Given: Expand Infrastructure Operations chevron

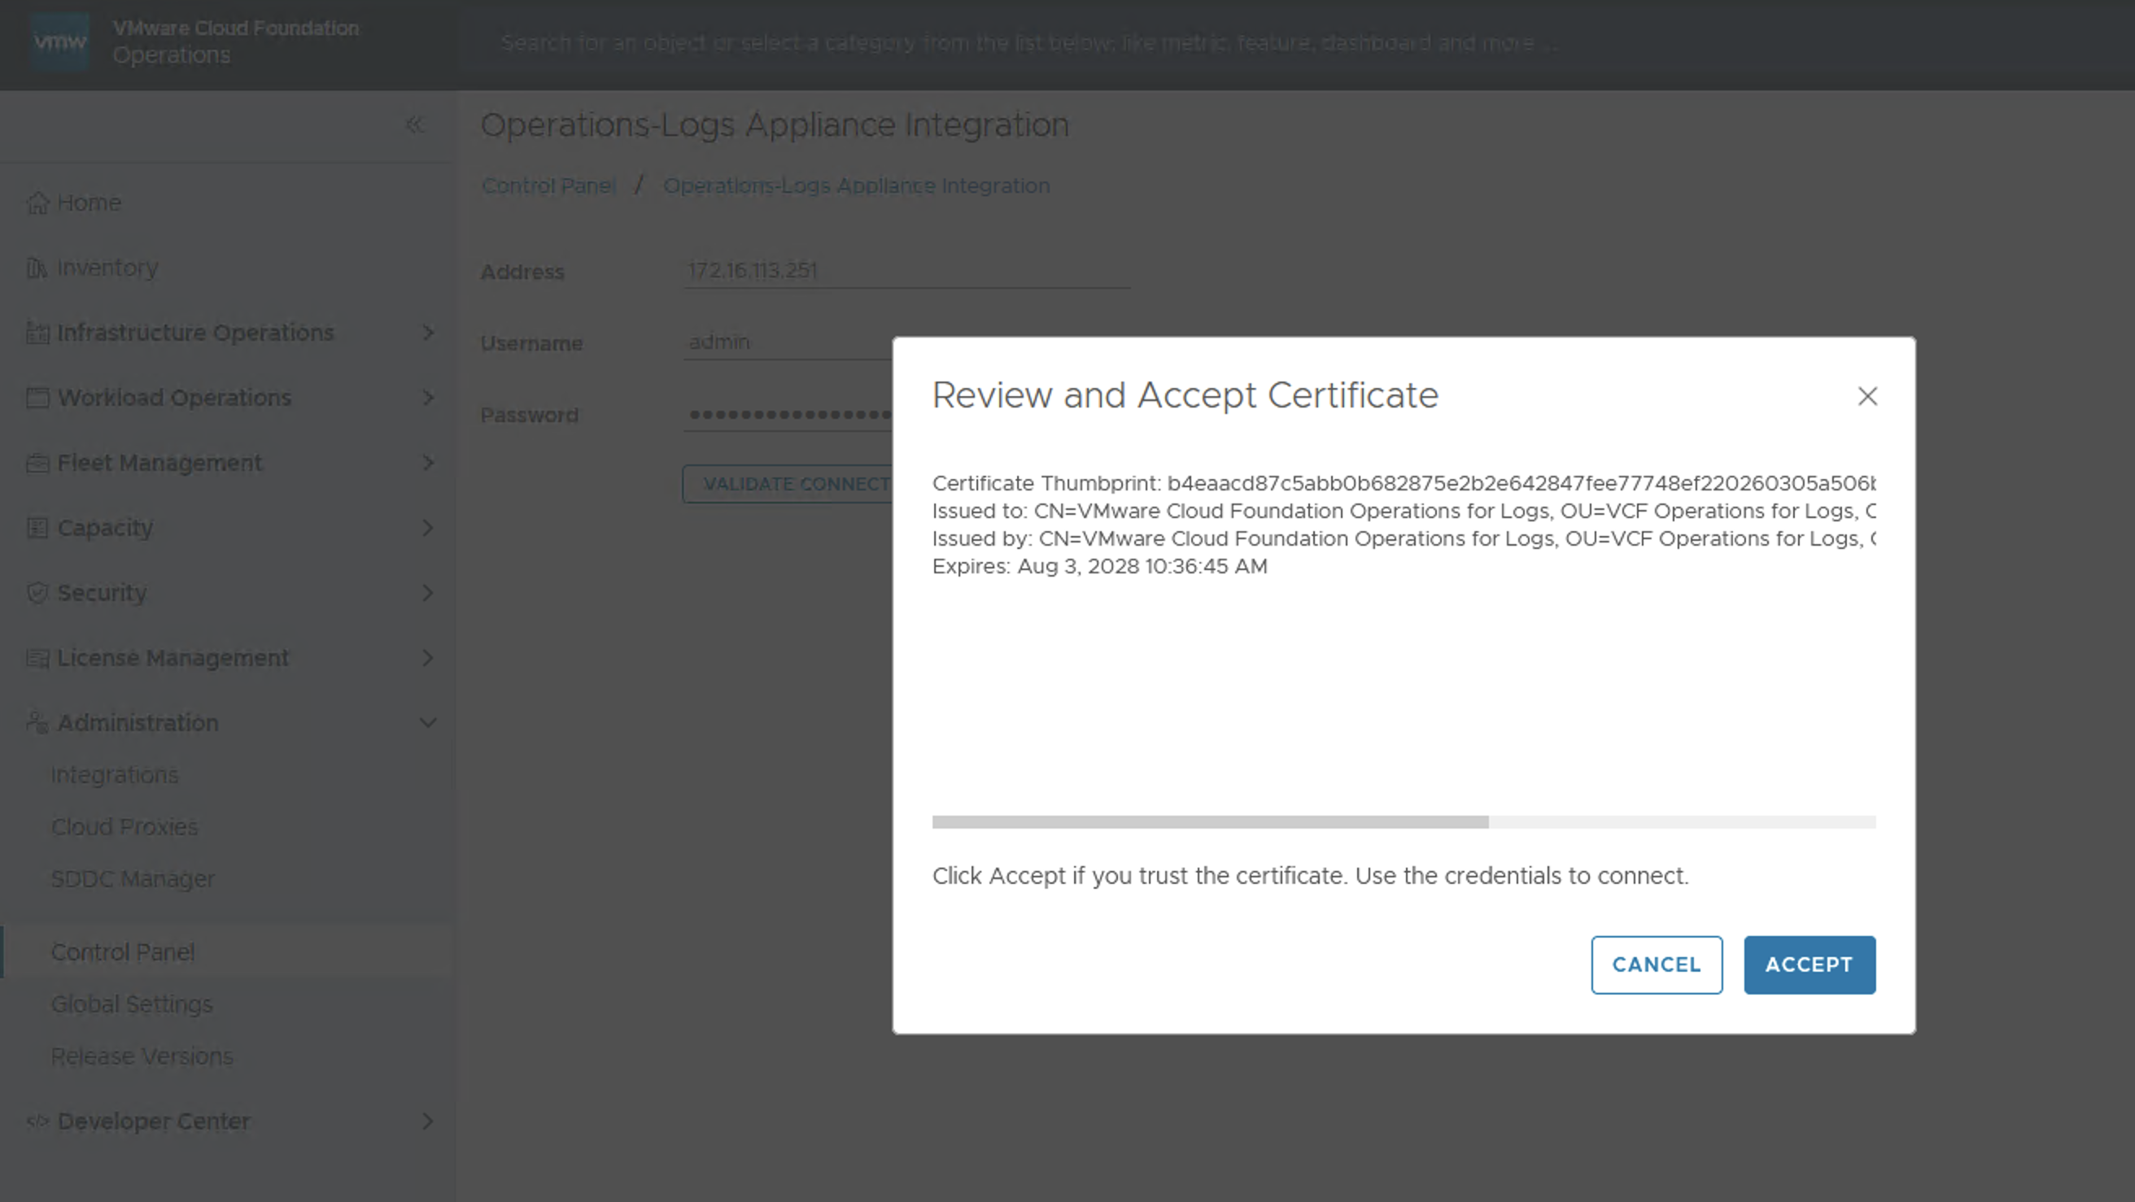Looking at the screenshot, I should click(x=428, y=333).
